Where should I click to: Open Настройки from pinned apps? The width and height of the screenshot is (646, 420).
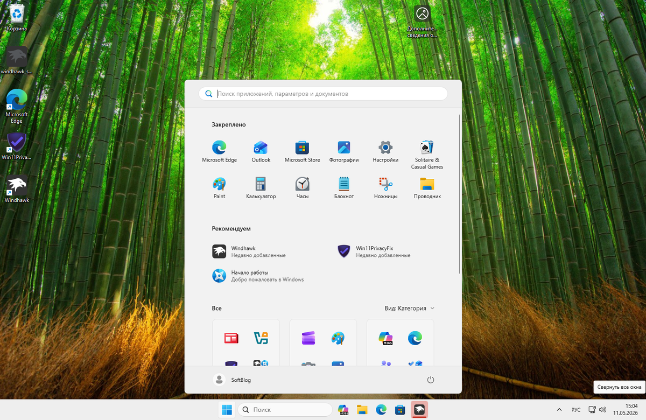pyautogui.click(x=385, y=151)
